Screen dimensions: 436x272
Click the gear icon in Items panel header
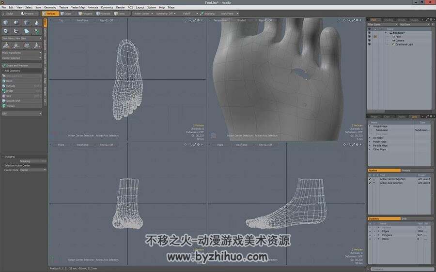pyautogui.click(x=431, y=20)
